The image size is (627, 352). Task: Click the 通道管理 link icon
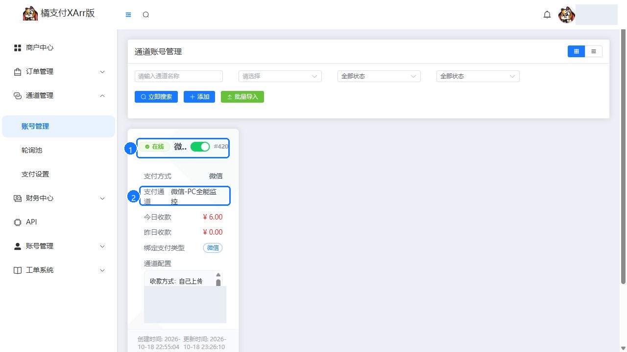point(18,96)
